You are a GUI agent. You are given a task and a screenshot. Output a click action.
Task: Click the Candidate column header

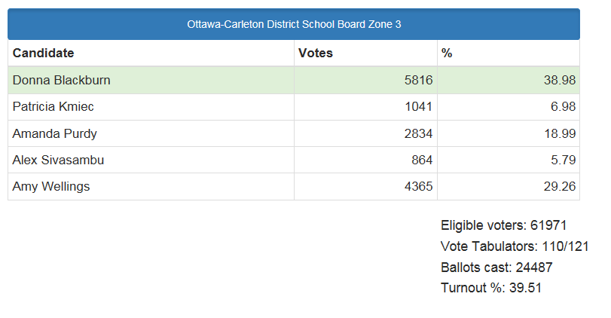coord(44,53)
